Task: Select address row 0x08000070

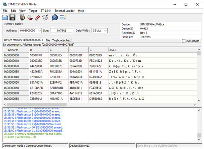Action: click(x=16, y=93)
